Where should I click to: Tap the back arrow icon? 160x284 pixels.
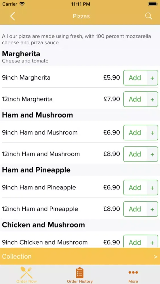13,16
